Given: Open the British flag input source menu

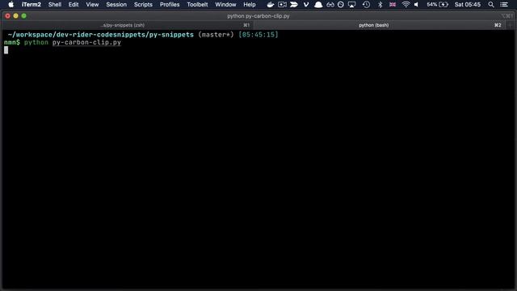Looking at the screenshot, I should click(x=393, y=5).
